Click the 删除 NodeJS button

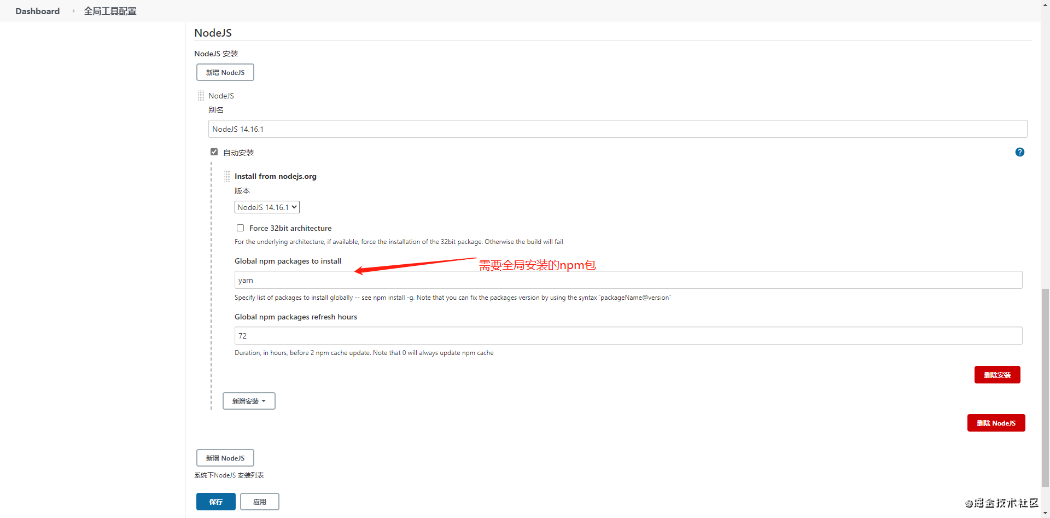[996, 423]
